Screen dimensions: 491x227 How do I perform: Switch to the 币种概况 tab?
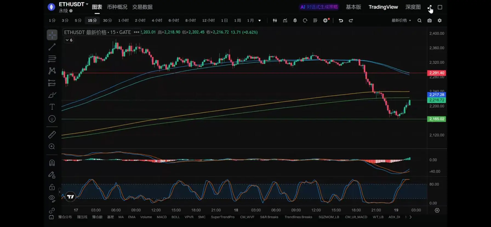click(117, 7)
